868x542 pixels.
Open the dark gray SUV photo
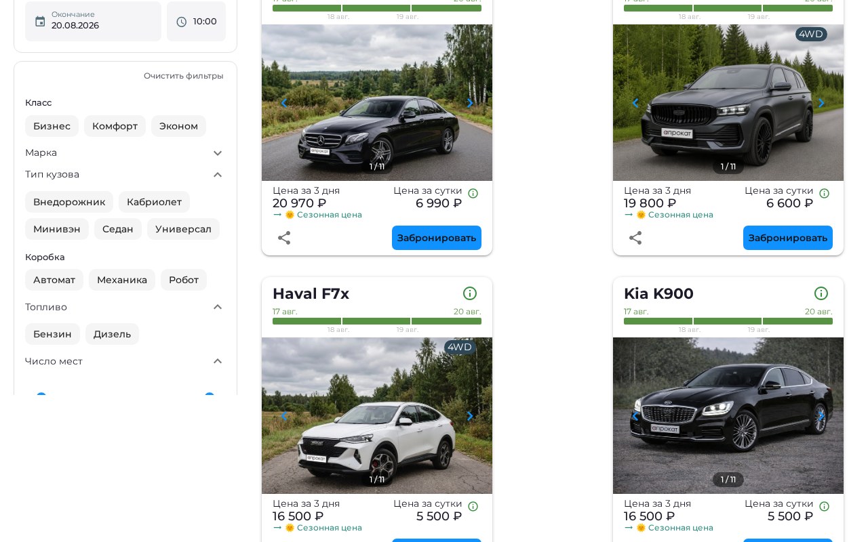728,102
